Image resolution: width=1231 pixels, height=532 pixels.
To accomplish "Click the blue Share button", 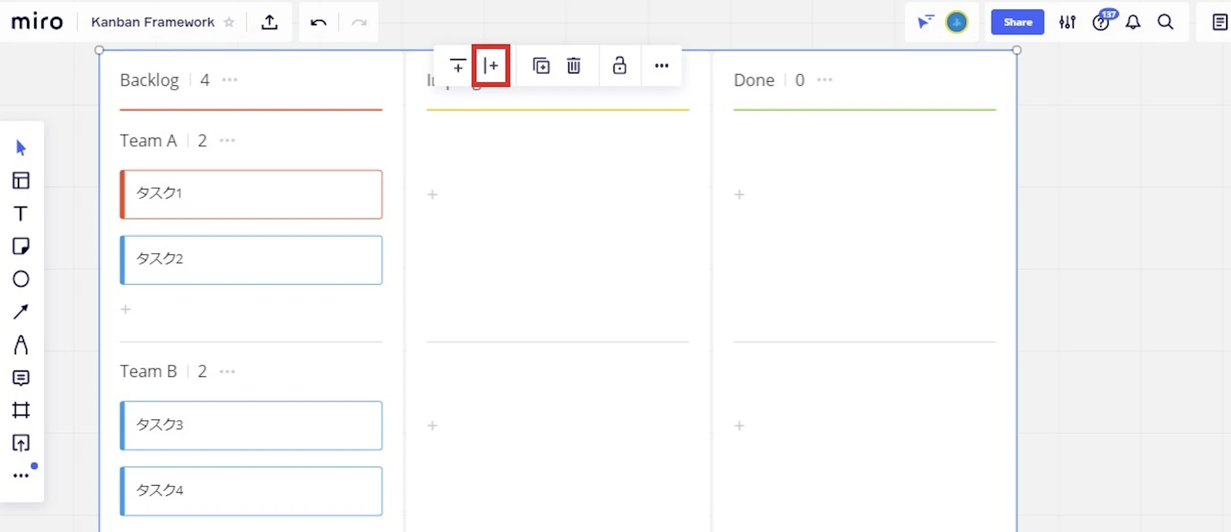I will pyautogui.click(x=1017, y=22).
